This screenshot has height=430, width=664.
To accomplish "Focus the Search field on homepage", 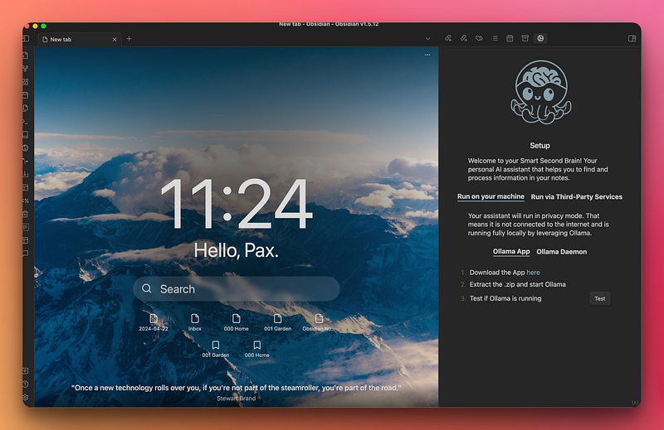I will click(x=237, y=289).
